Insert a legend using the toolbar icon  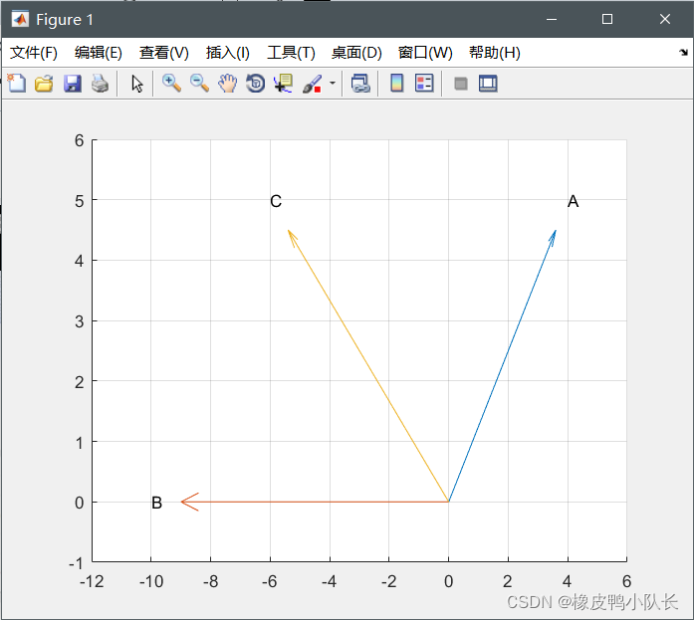(424, 84)
